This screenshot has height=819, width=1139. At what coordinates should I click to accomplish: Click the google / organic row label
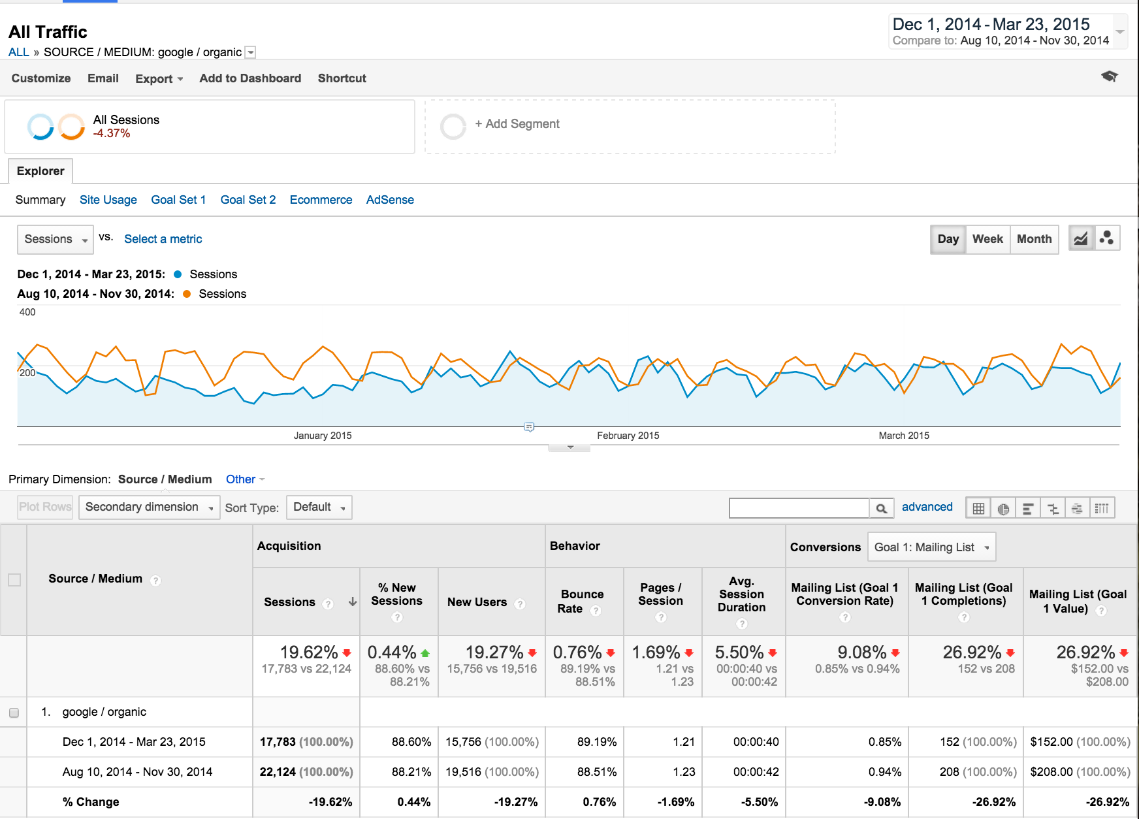click(x=104, y=712)
